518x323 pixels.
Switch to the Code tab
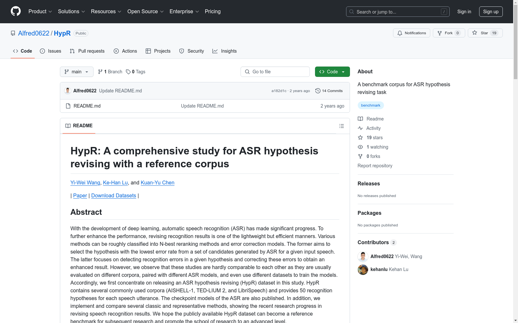pyautogui.click(x=22, y=51)
